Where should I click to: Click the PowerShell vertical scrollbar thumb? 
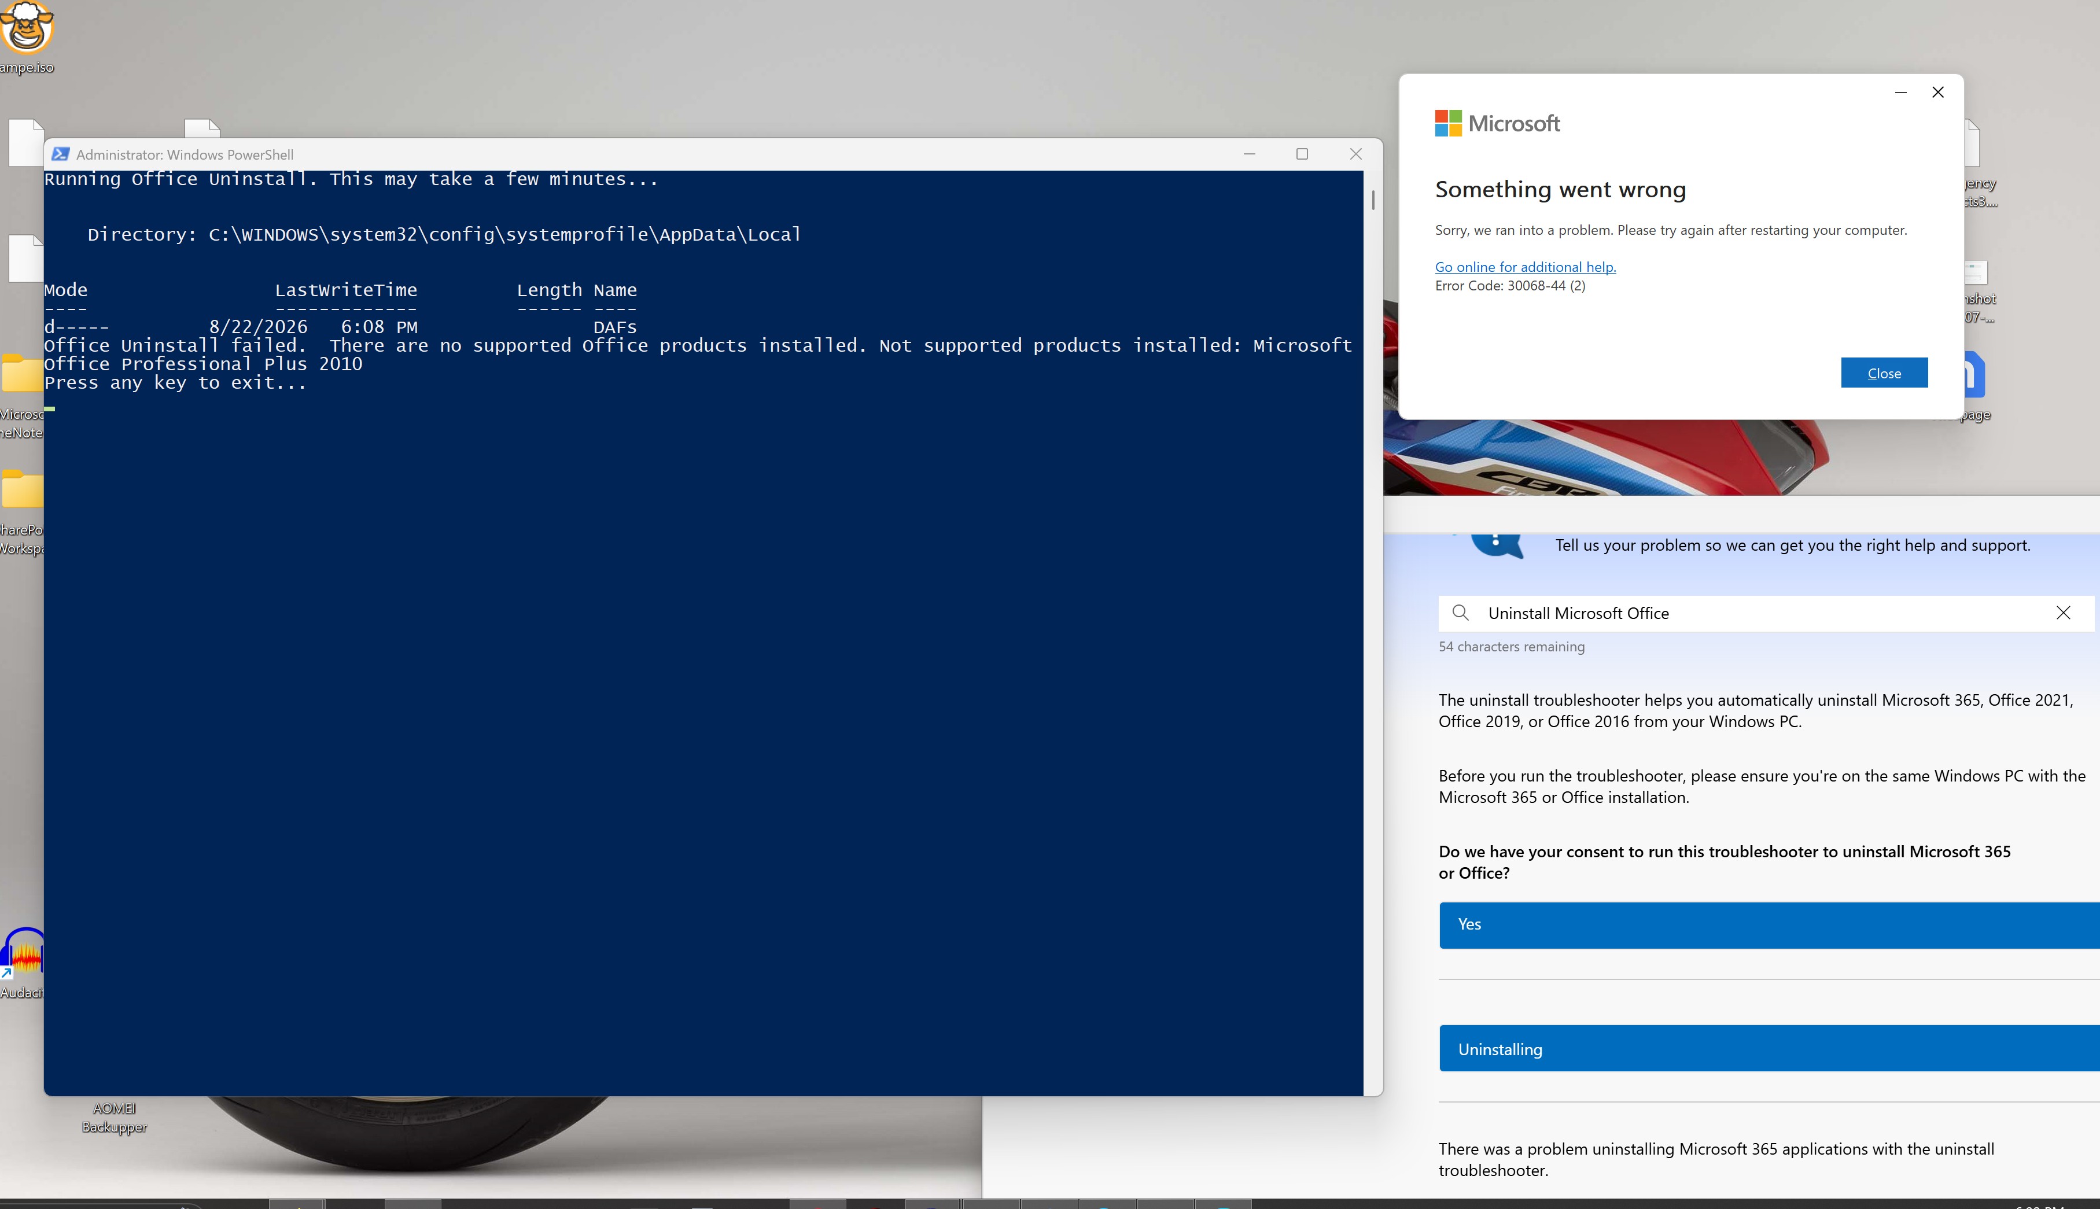point(1373,200)
